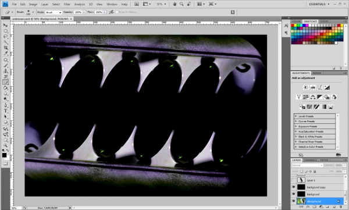
Task: Add a Curves adjustment
Action: [320, 87]
